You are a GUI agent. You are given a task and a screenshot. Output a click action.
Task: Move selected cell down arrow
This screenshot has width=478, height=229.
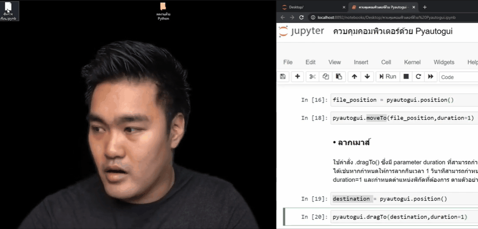pyautogui.click(x=367, y=77)
